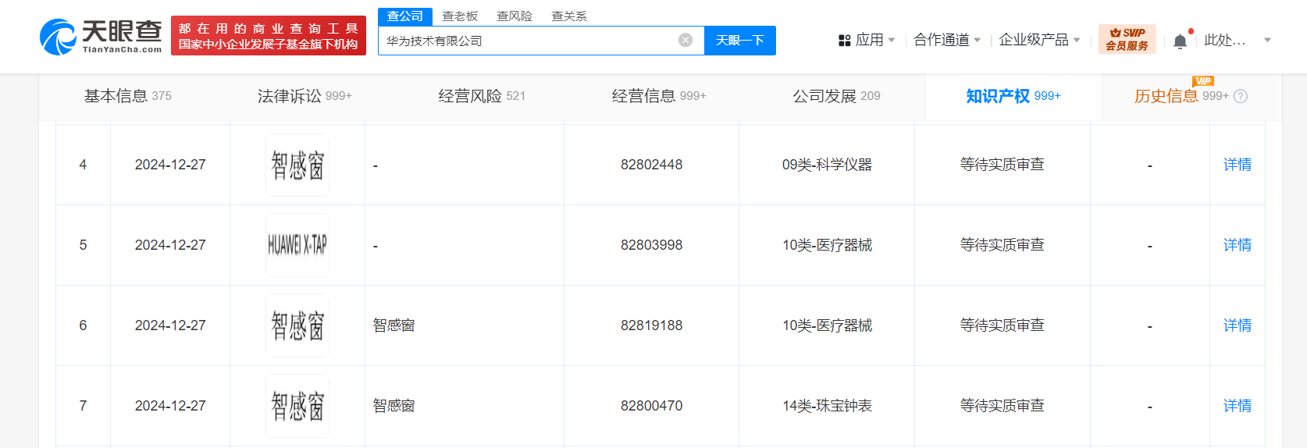Expand the 企业级产品 dropdown

(1039, 40)
